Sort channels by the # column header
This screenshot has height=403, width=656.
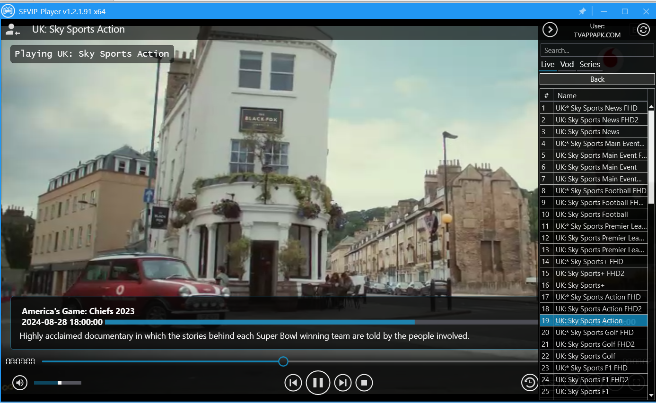pos(546,95)
